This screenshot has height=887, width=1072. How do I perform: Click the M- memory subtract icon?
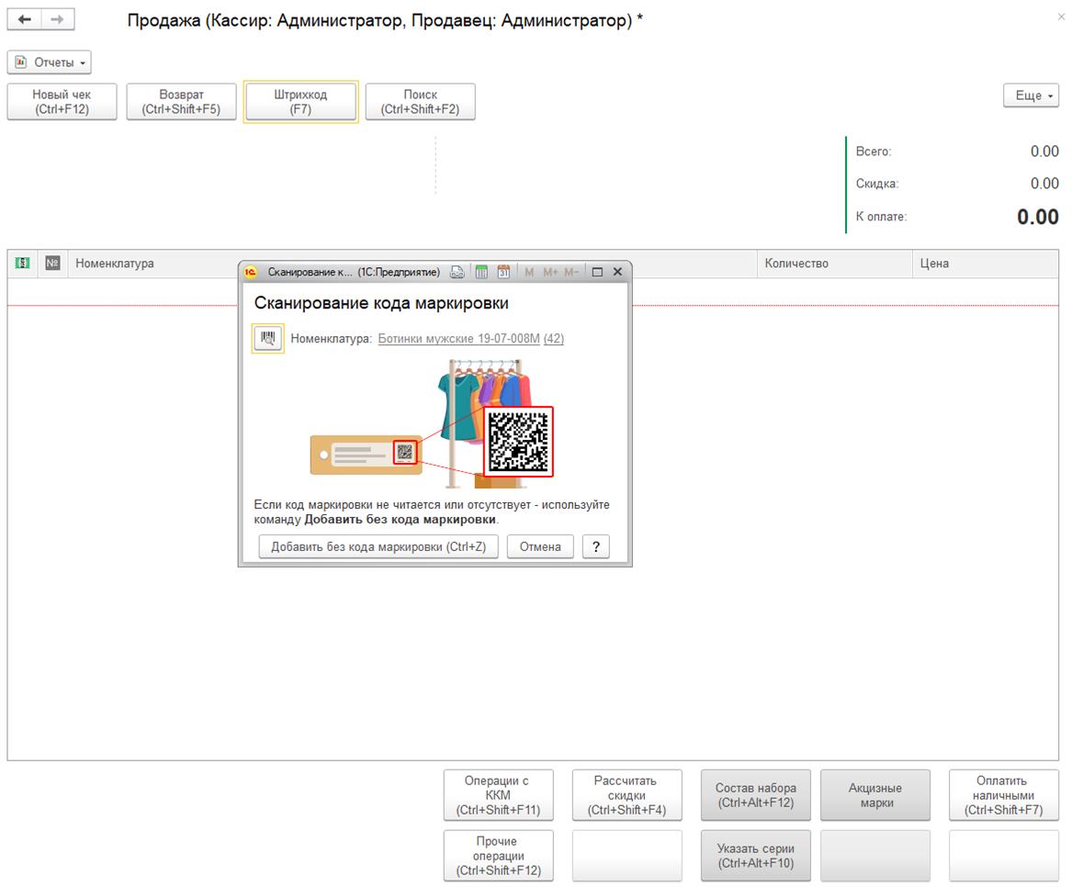(571, 272)
